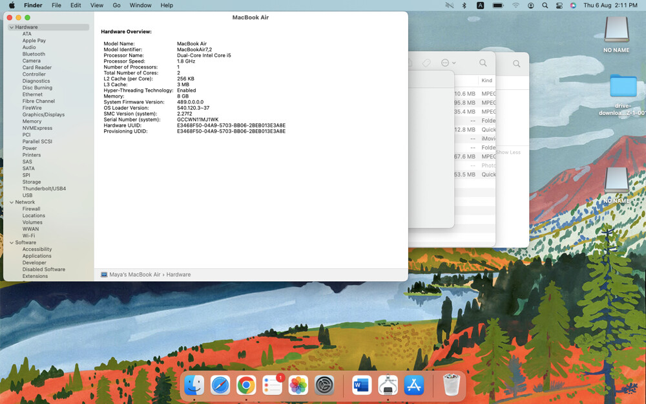Select the top NO NAME drive on desktop
The image size is (646, 404).
[x=616, y=35]
